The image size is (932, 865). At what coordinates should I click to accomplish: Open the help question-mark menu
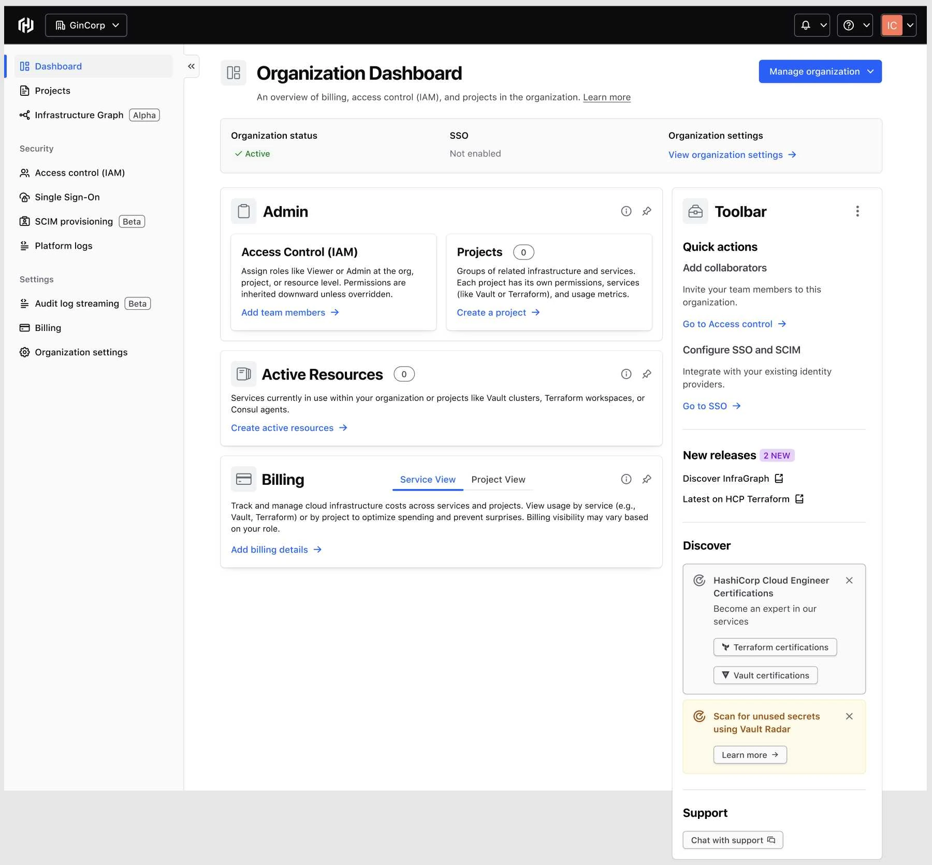[x=855, y=25]
